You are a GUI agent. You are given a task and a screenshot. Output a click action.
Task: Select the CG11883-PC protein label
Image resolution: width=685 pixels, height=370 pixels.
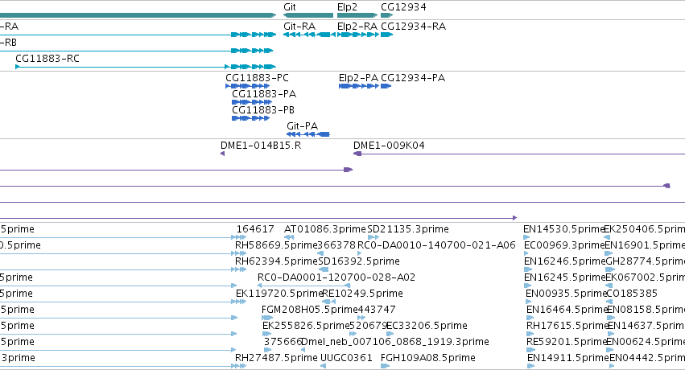click(257, 78)
